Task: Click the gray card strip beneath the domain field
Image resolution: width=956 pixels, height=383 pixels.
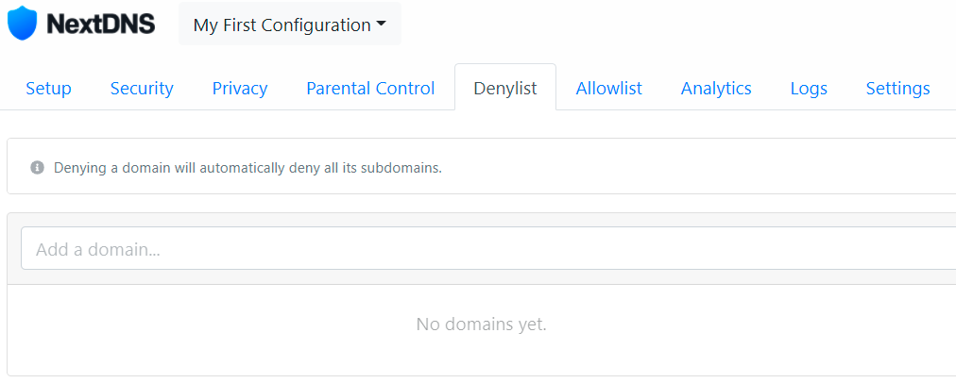Action: [472, 277]
